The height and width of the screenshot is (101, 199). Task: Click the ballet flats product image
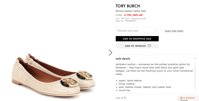click(x=53, y=75)
